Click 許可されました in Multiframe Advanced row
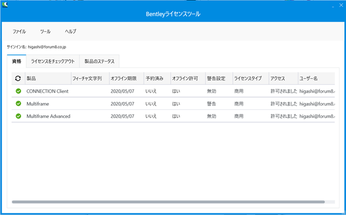Screen dimensions: 346x215 tap(284, 116)
